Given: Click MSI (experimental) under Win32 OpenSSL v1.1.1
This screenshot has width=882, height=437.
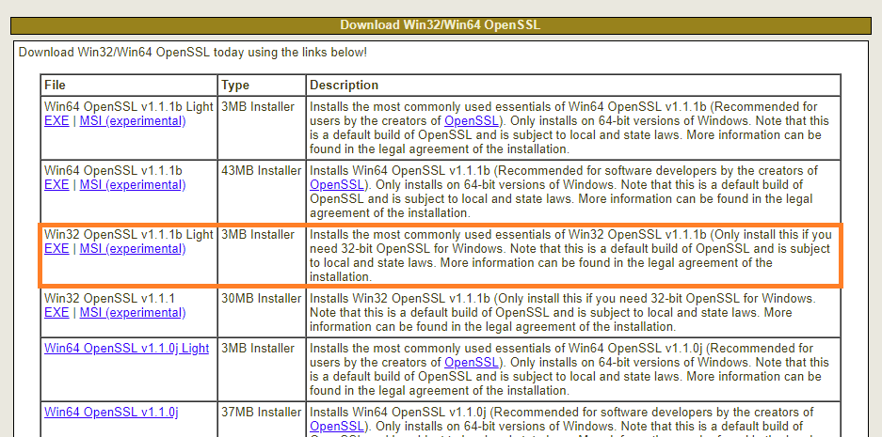Looking at the screenshot, I should click(133, 312).
